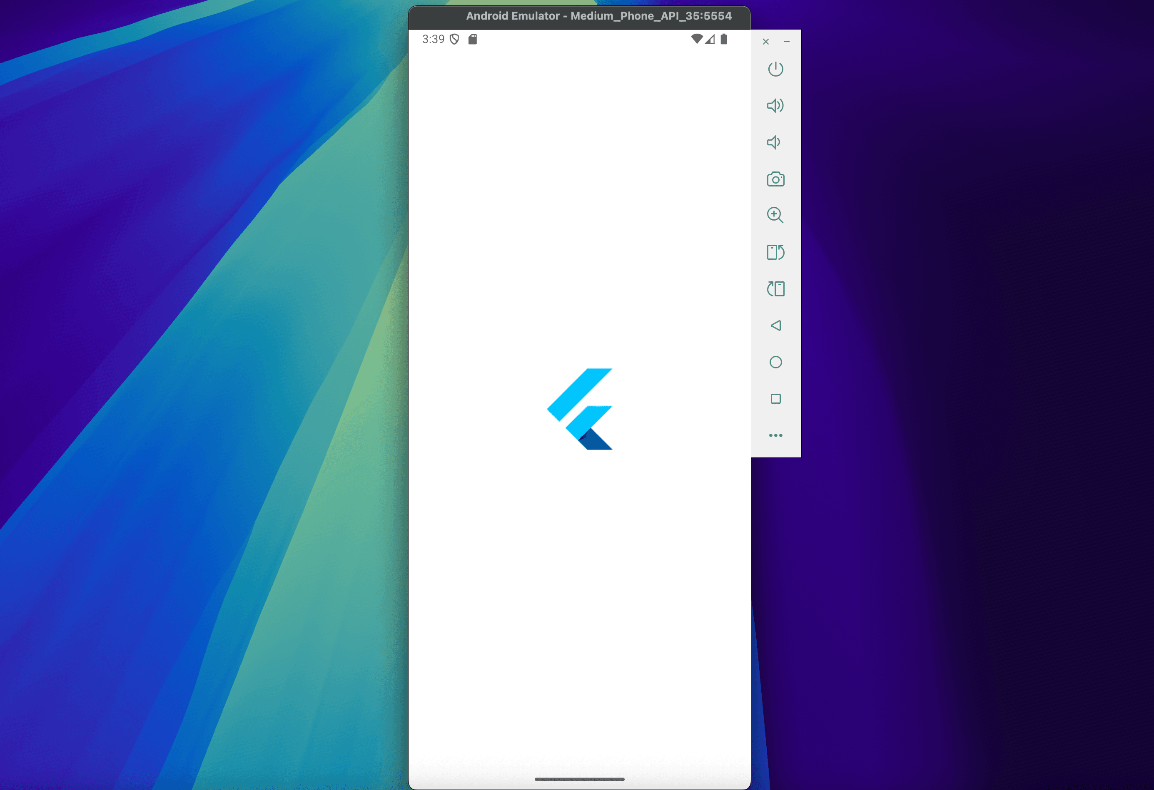Click the Wi-Fi signal icon

[x=697, y=39]
